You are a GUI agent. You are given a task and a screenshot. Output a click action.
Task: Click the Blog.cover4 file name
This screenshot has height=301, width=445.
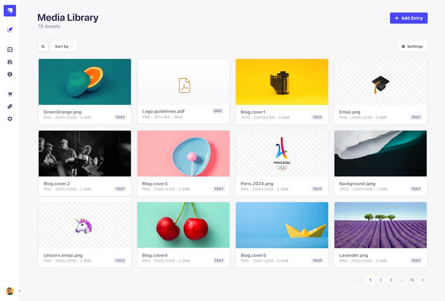155,255
